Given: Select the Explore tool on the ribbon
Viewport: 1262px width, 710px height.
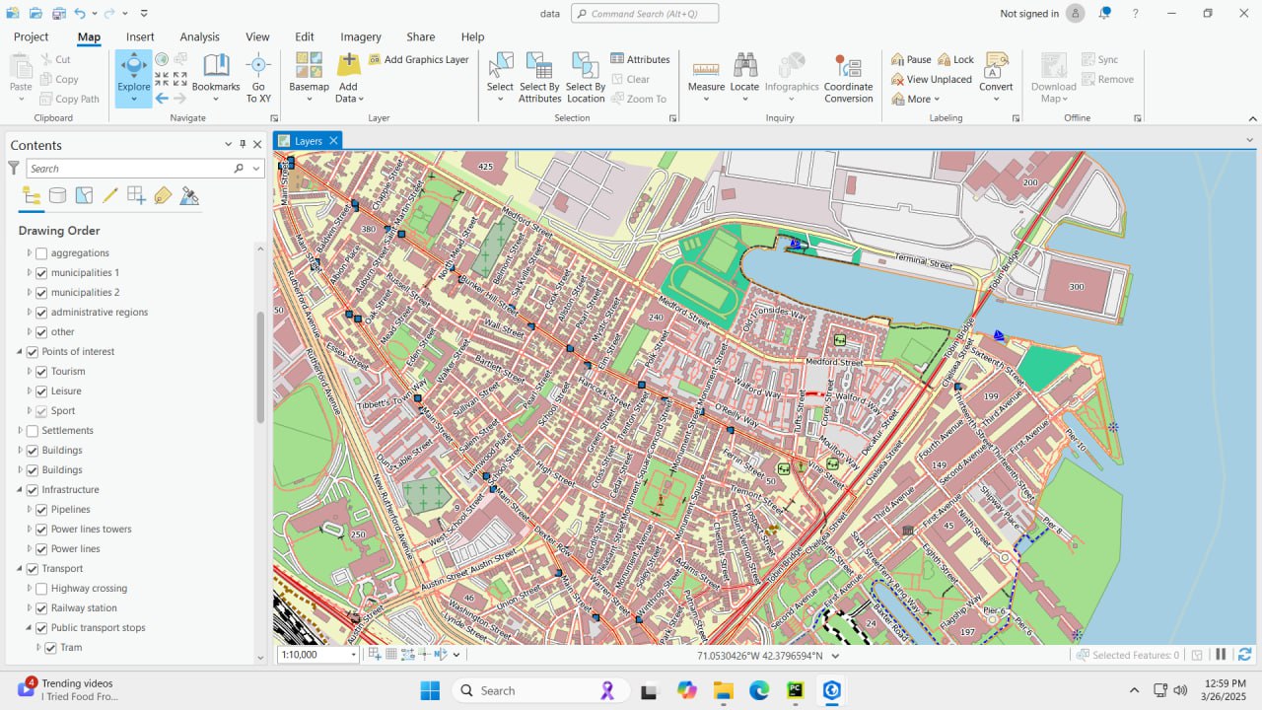Looking at the screenshot, I should (x=133, y=73).
